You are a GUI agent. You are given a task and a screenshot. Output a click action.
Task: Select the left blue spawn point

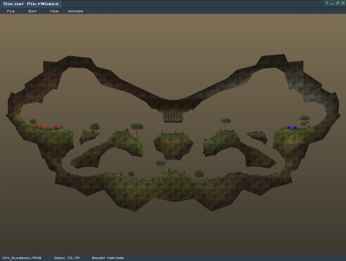(289, 127)
